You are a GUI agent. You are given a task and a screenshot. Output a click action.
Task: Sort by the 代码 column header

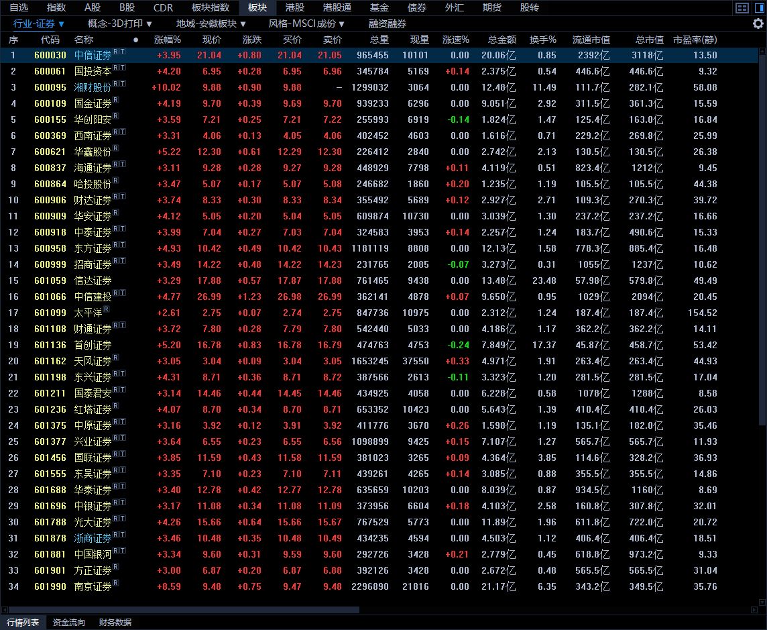[x=50, y=40]
